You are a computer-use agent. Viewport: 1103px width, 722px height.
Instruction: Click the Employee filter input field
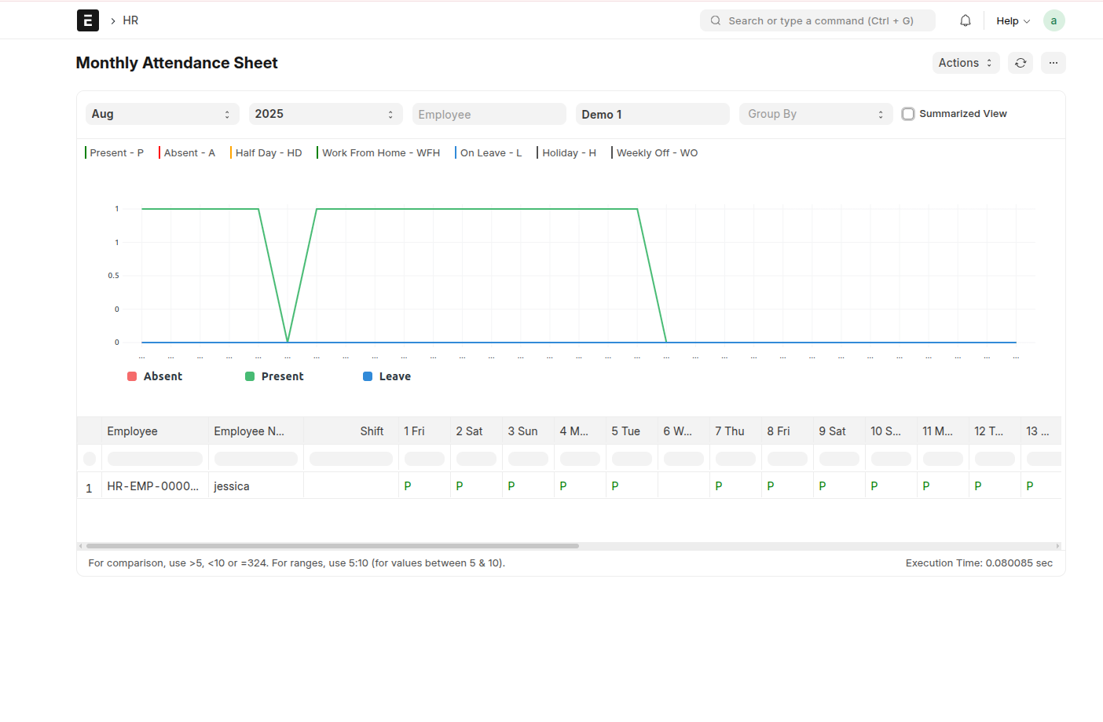pyautogui.click(x=489, y=113)
